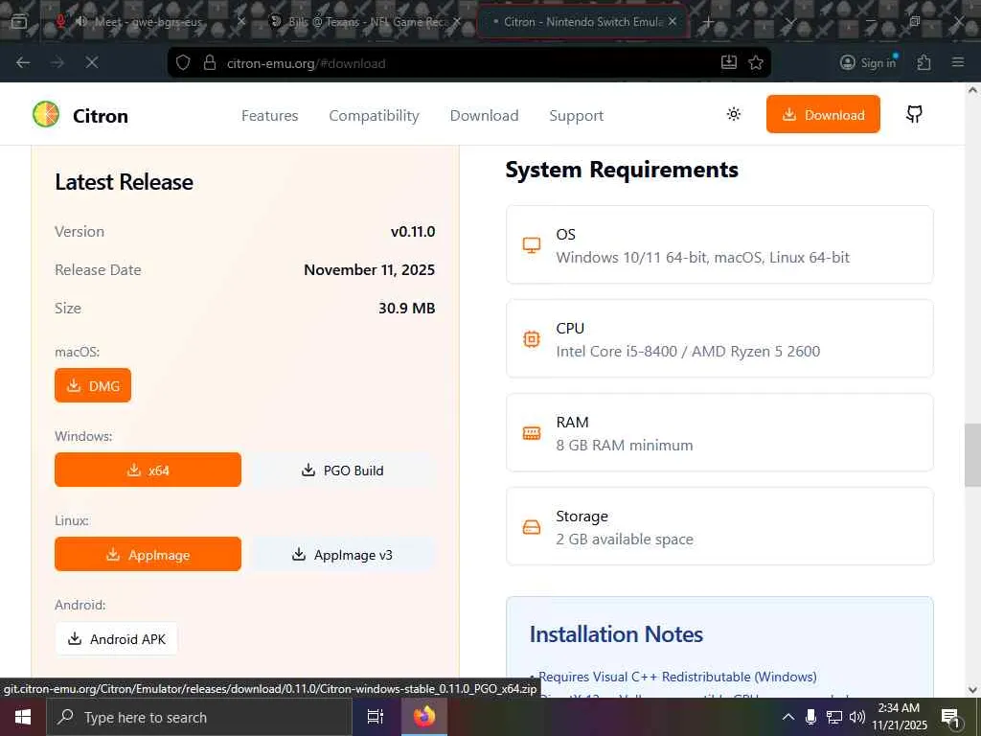Image resolution: width=981 pixels, height=736 pixels.
Task: Download the Android APK
Action: 116,639
